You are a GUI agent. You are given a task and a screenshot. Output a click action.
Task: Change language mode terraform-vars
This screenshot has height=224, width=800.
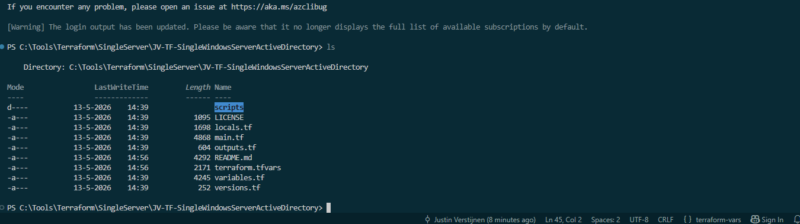pos(718,219)
